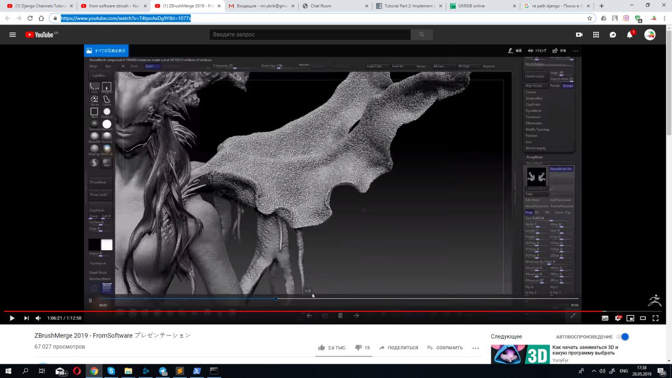Toggle the NanoMesh On button
Screen dimensions: 672x378
pos(561,169)
